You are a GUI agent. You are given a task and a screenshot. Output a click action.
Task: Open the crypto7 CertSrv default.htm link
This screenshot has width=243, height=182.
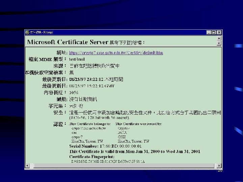coord(116,53)
